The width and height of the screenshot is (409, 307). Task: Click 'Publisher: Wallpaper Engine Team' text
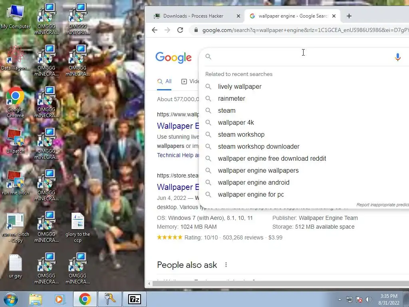coord(315,218)
